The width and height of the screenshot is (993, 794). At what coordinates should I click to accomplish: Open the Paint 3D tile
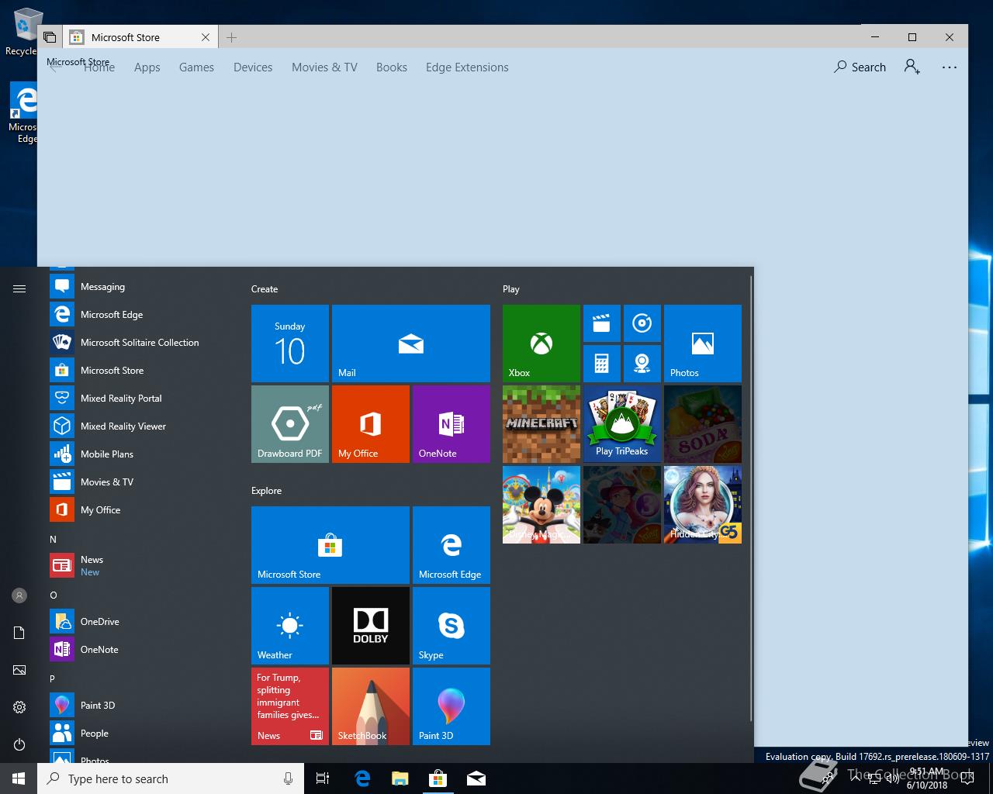pos(452,706)
